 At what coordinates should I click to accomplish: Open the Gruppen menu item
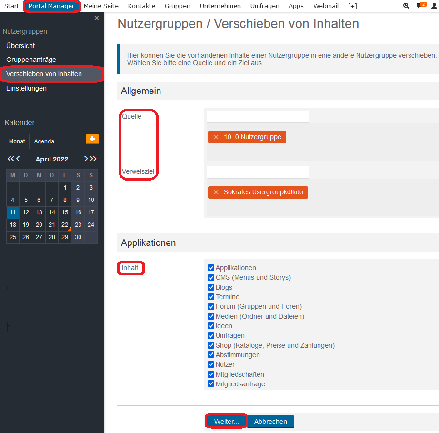click(x=178, y=6)
